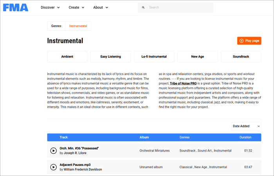Open the New Age subgenre
The image size is (274, 176).
point(197,57)
